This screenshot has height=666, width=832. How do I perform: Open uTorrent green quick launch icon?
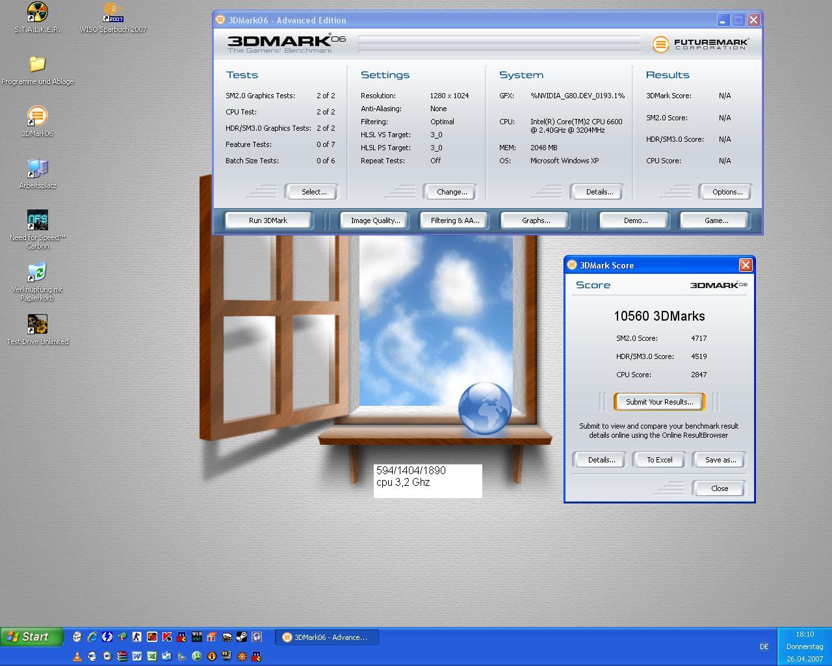196,656
